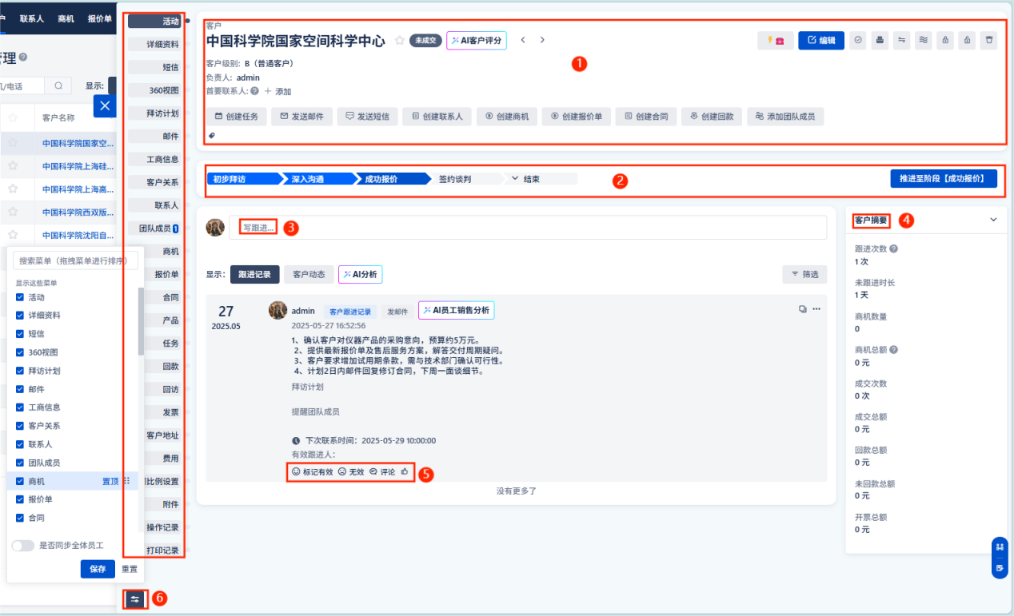Click the AI员工销售分析 button
This screenshot has width=1014, height=616.
click(x=456, y=310)
